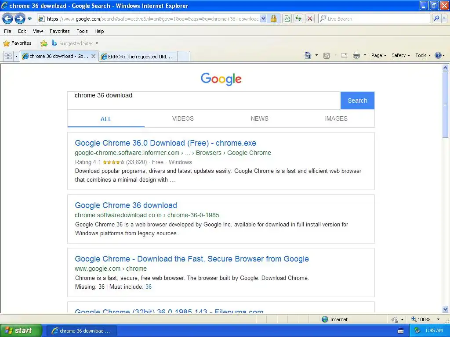
Task: Click the RSS Feeds icon
Action: [327, 56]
